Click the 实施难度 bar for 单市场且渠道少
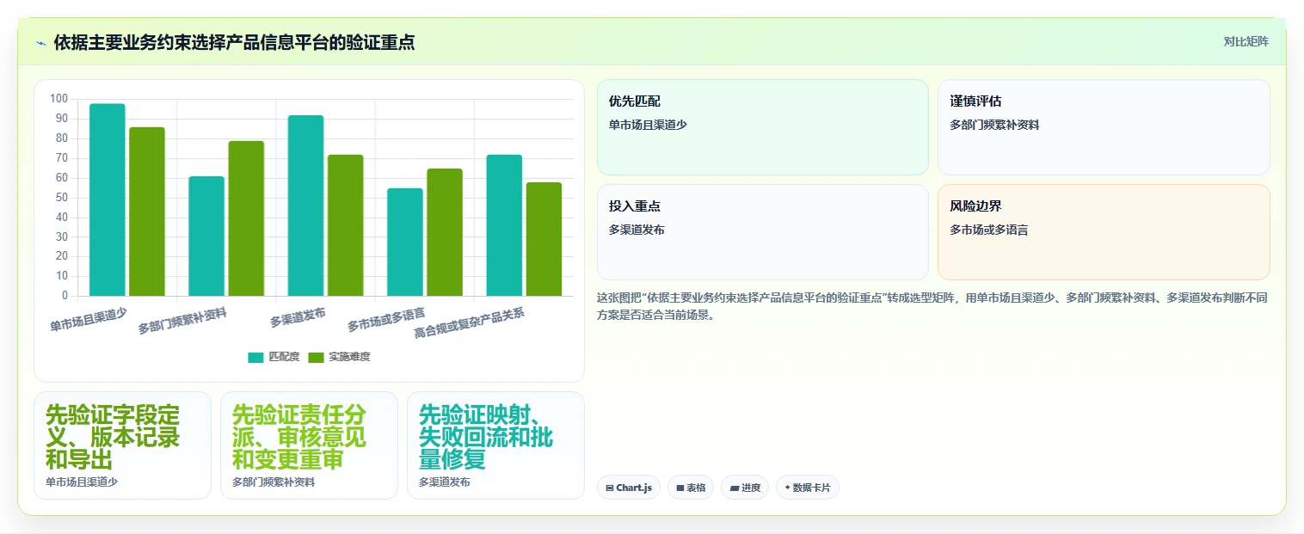This screenshot has height=534, width=1304. pos(147,212)
